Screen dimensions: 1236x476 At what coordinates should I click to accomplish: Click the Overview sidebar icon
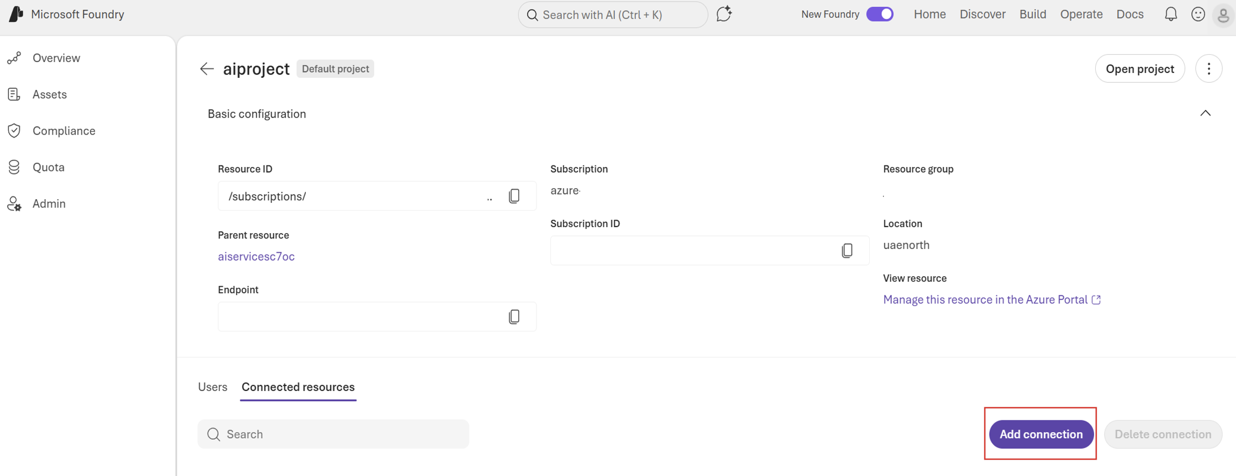click(14, 58)
